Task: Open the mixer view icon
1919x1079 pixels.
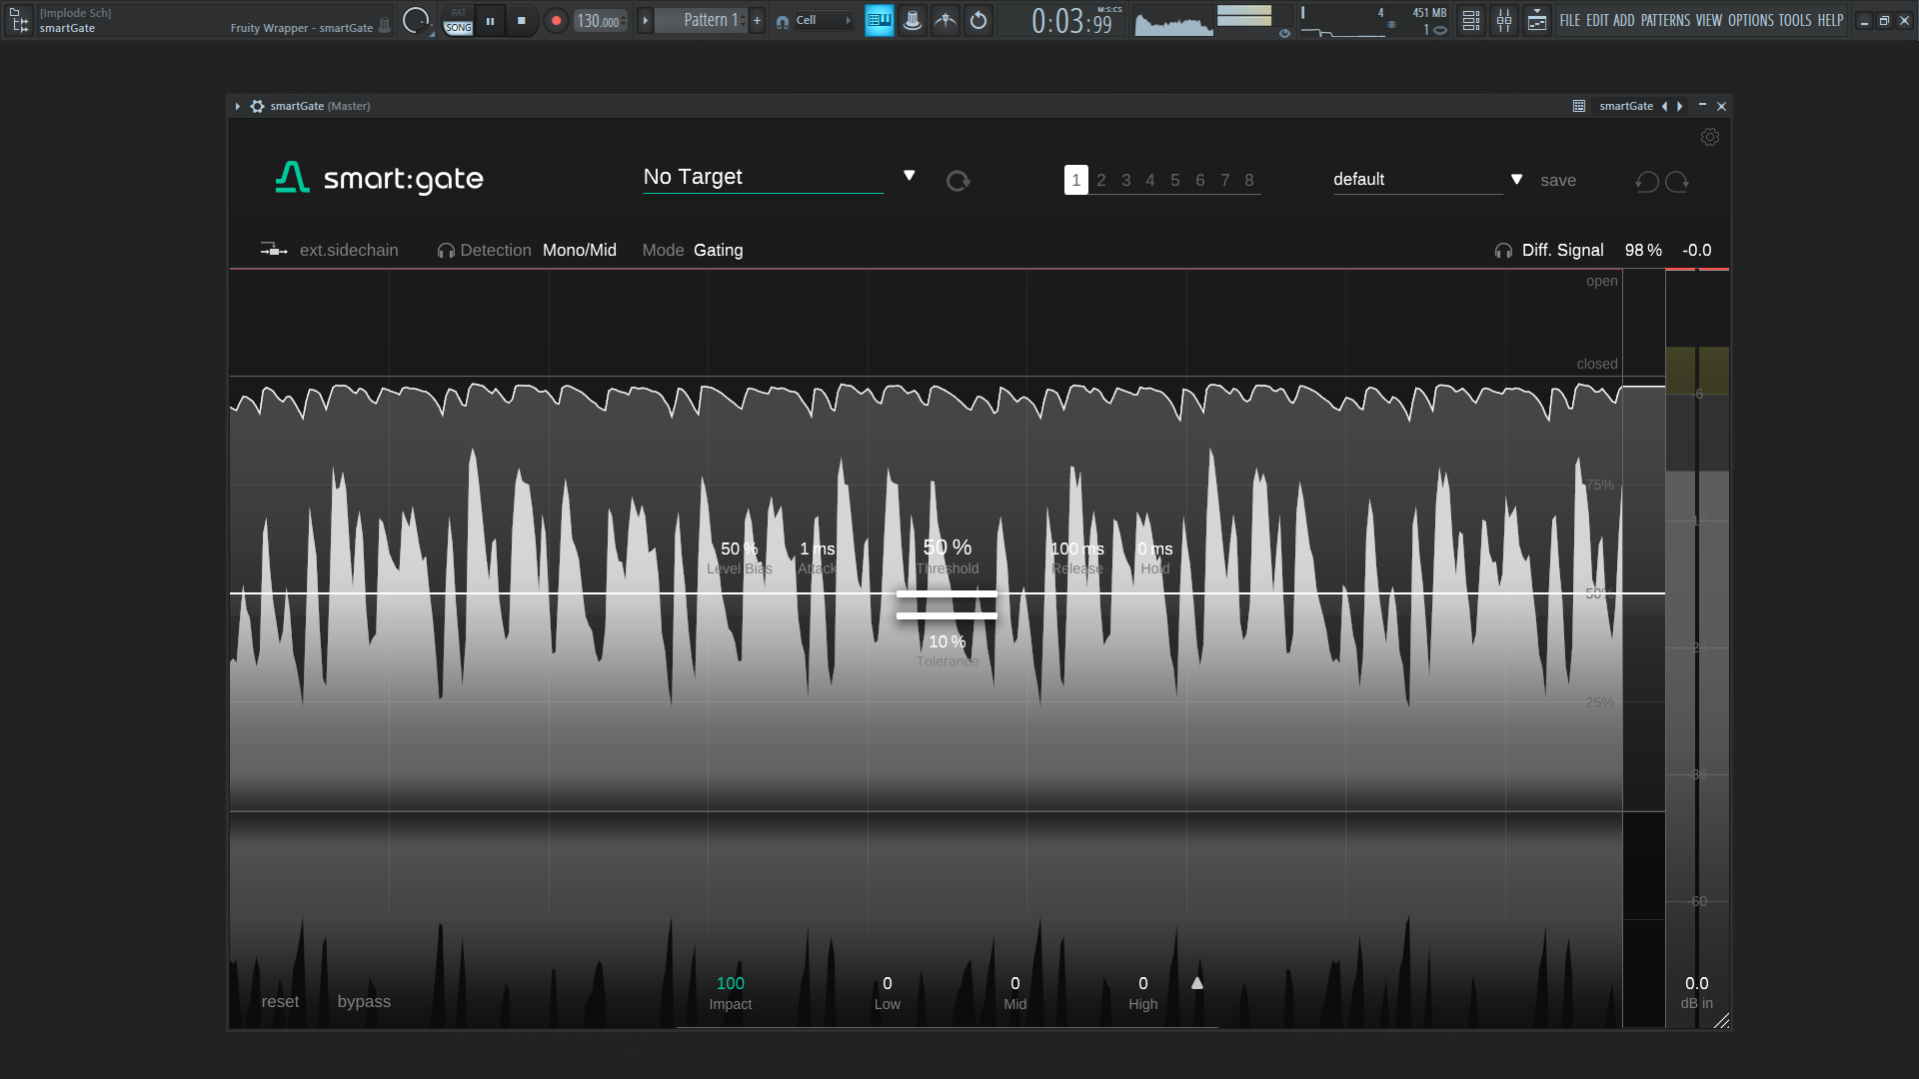Action: tap(1504, 20)
